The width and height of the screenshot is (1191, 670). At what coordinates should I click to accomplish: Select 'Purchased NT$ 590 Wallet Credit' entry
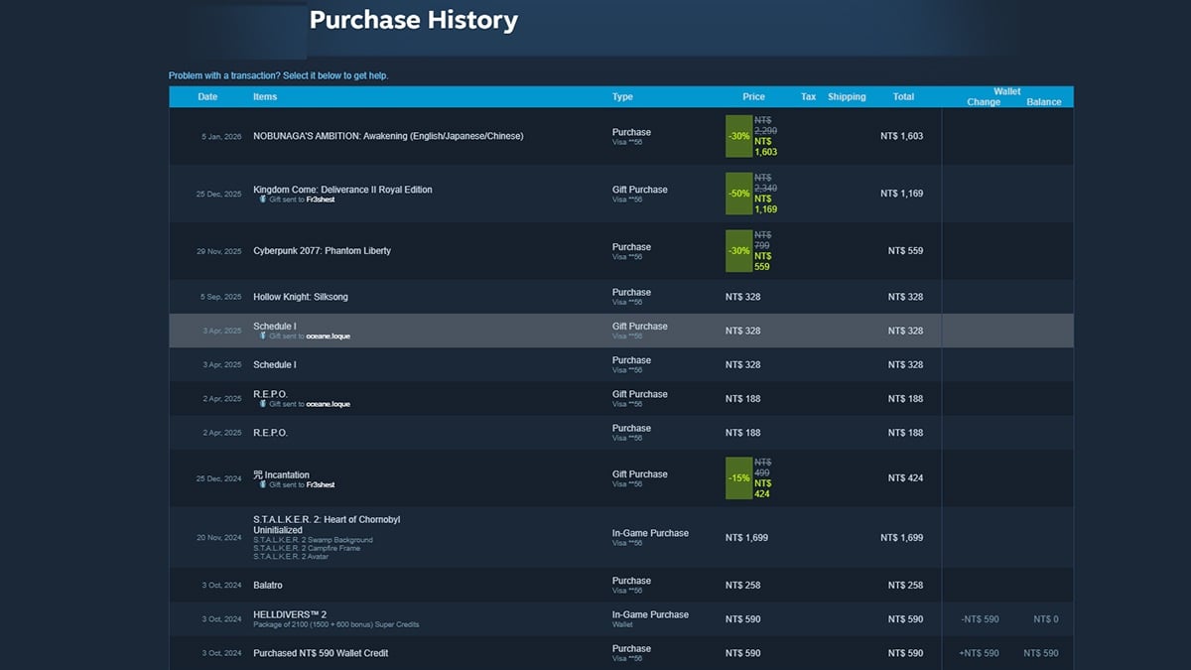(x=321, y=653)
